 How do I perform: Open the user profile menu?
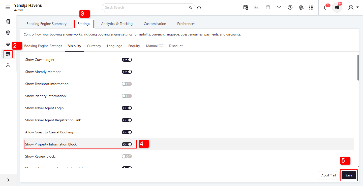tap(353, 8)
